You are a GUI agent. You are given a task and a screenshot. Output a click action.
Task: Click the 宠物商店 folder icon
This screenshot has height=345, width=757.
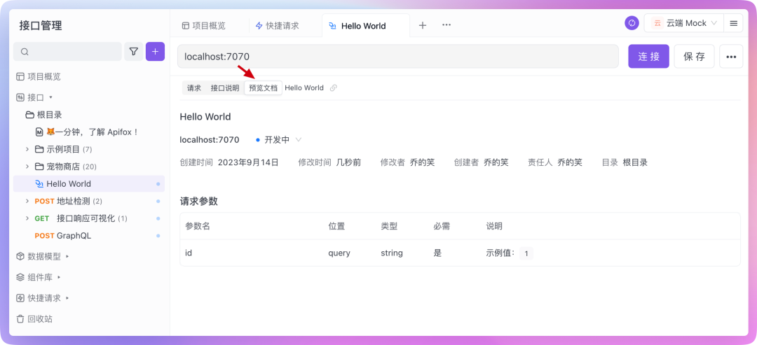pyautogui.click(x=39, y=167)
